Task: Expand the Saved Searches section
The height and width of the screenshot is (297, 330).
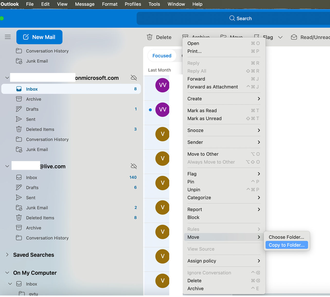Action: pos(7,255)
